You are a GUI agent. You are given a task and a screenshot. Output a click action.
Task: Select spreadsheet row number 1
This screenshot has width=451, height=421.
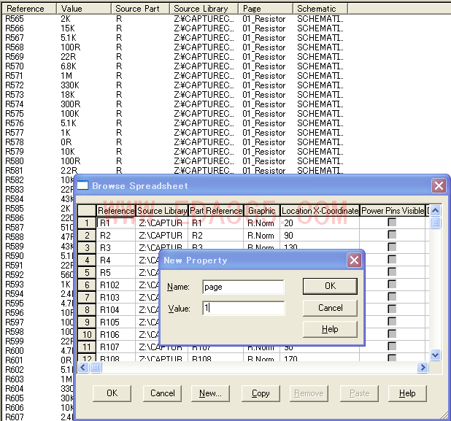point(87,223)
